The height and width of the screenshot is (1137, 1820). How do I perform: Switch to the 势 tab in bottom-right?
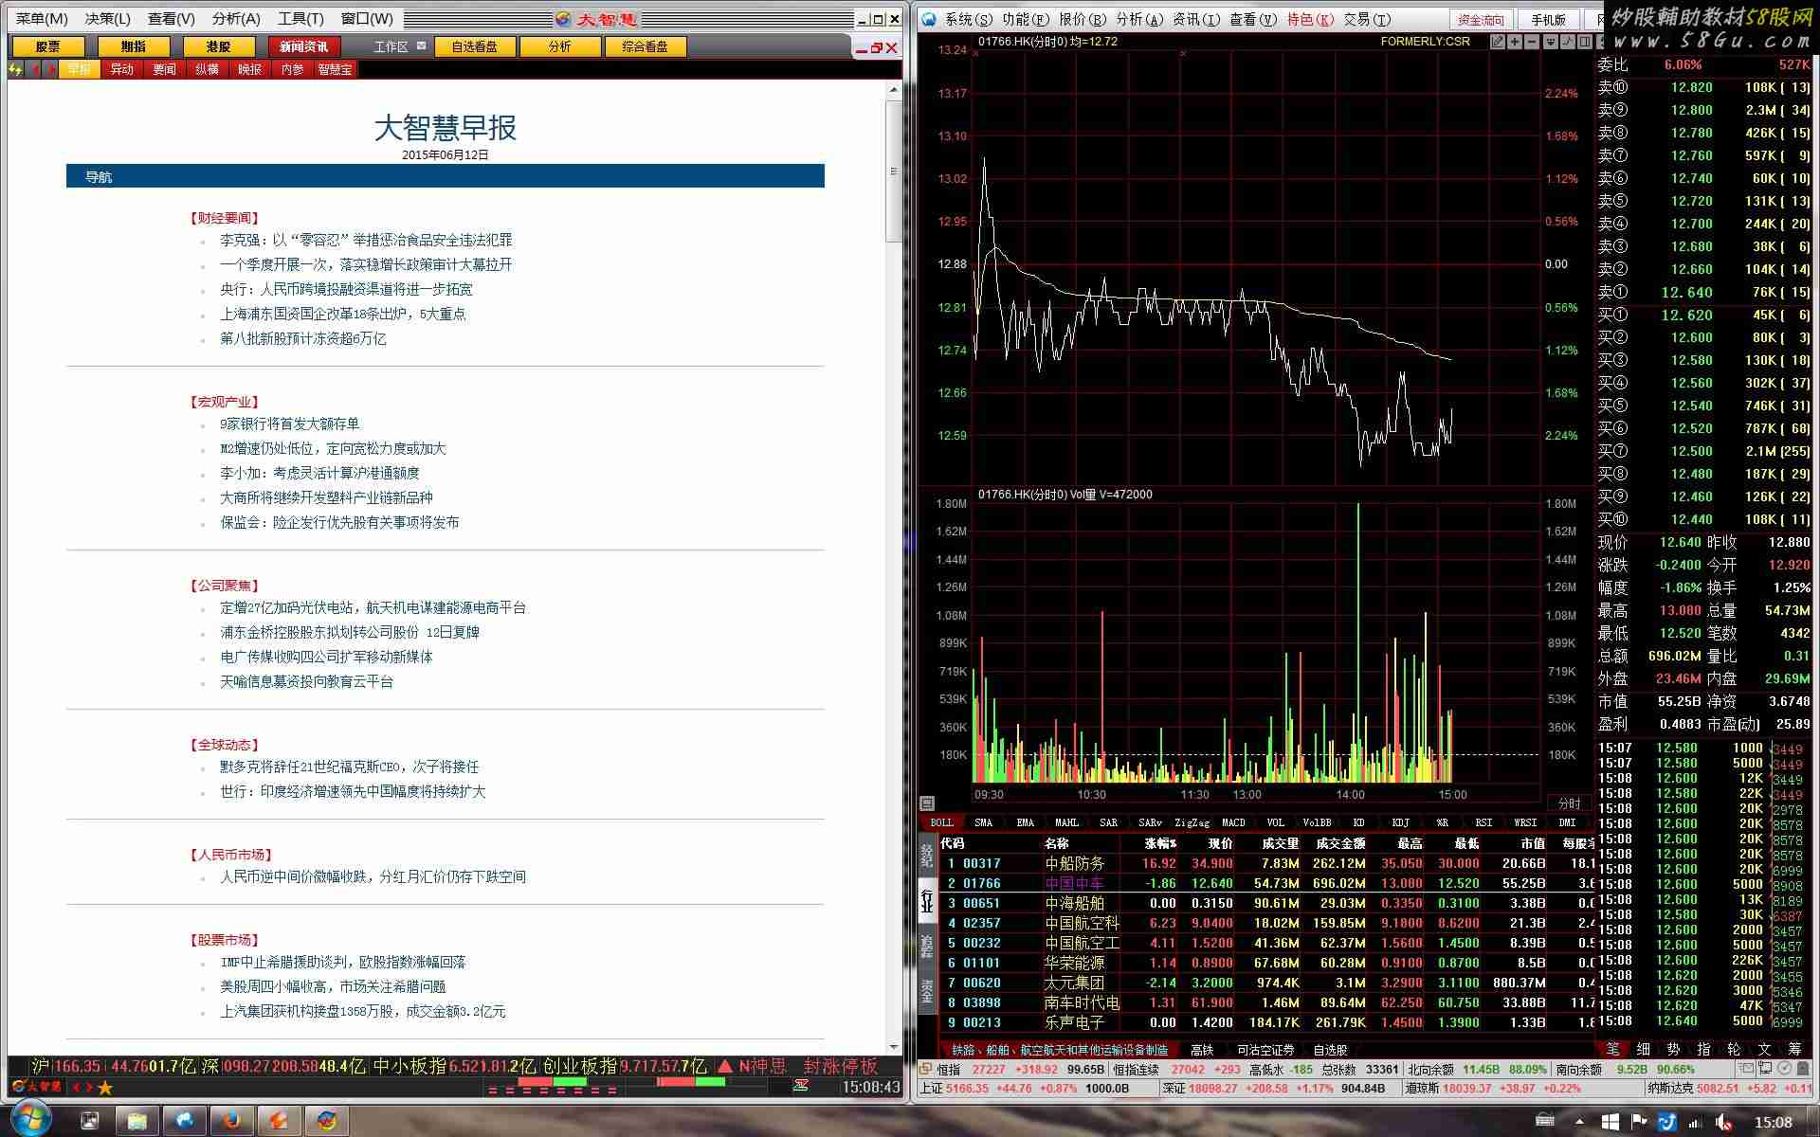1674,1049
